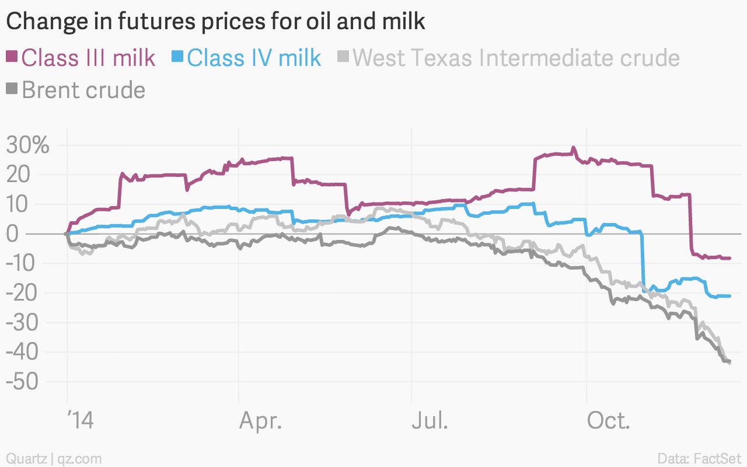Select the West Texas Intermediate crude label
The height and width of the screenshot is (467, 747).
coord(516,58)
